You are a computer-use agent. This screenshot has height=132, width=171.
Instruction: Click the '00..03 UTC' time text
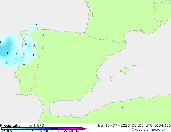click(x=142, y=126)
